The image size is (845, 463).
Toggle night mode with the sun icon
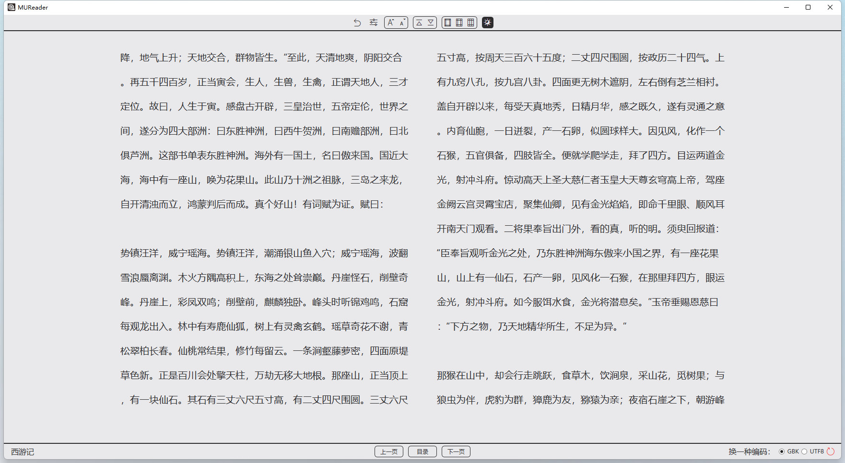[x=488, y=23]
